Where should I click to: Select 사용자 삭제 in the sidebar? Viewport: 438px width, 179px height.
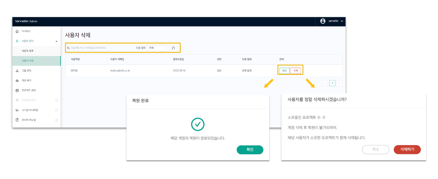[x=28, y=61]
